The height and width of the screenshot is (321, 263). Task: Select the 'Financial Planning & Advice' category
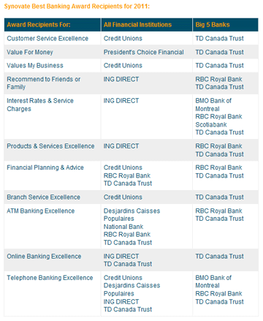point(45,167)
